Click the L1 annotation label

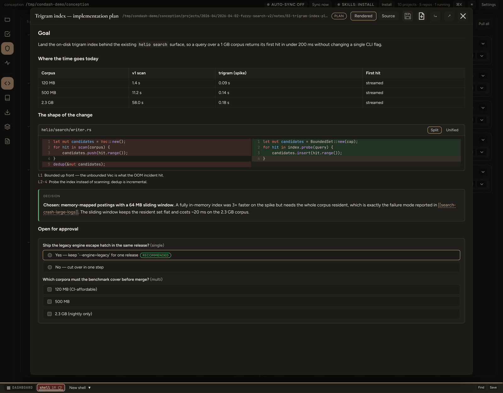[40, 175]
